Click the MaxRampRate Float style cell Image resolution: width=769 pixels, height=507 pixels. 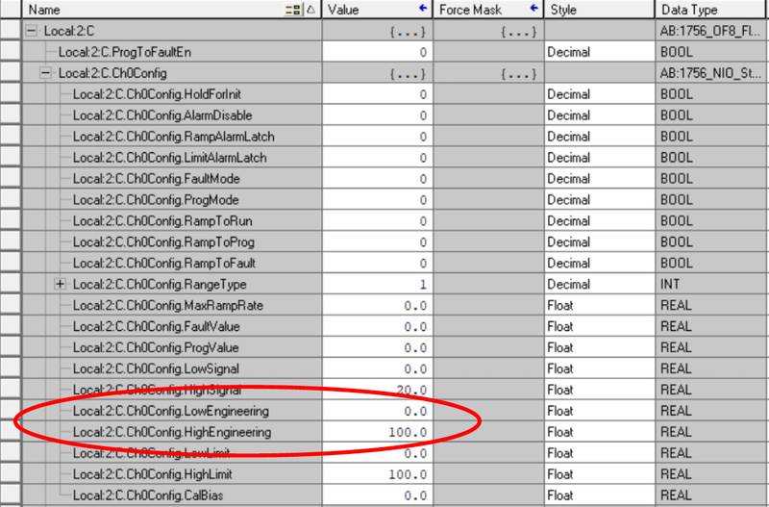(598, 306)
